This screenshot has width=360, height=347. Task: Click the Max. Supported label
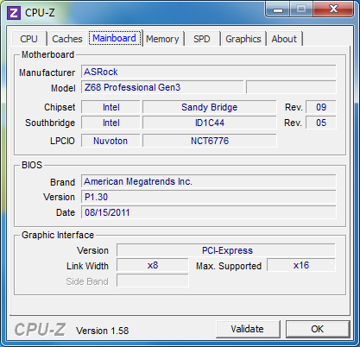coord(229,266)
